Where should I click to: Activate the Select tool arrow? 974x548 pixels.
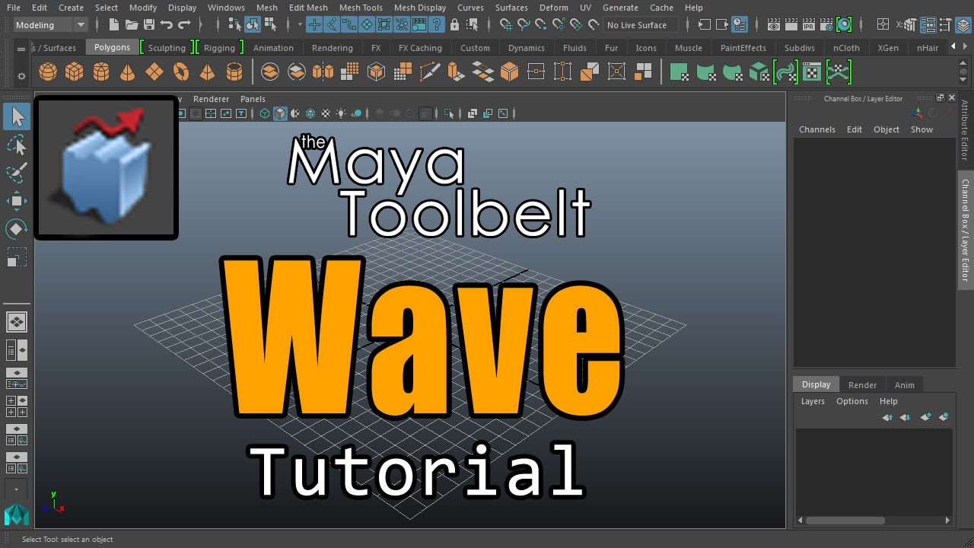click(x=17, y=116)
